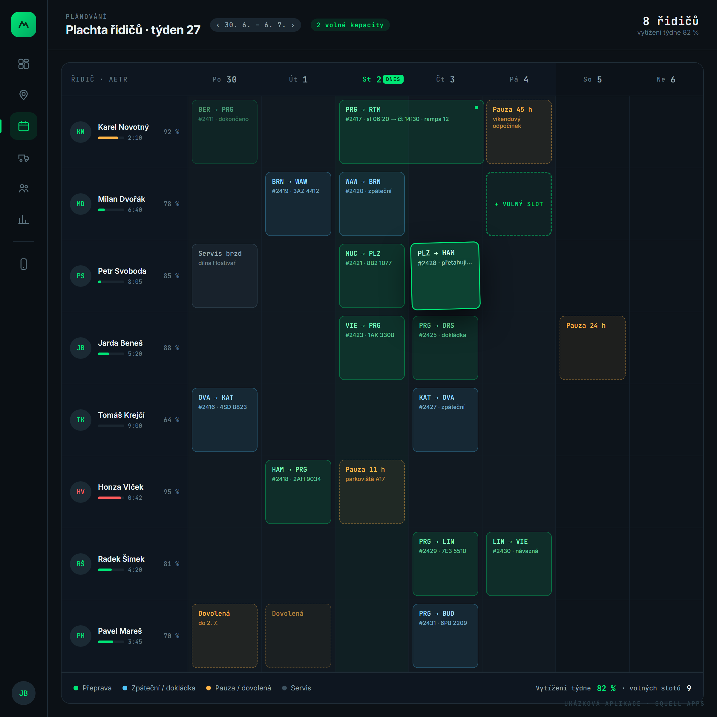The height and width of the screenshot is (717, 717).
Task: Open the KAT → OVA #2427 card
Action: (445, 420)
